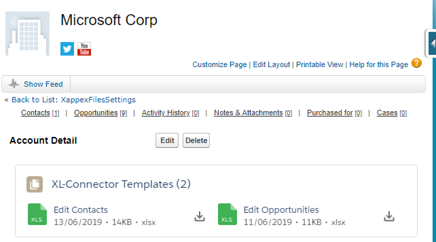Open the Edit Contacts template file name

pyautogui.click(x=81, y=210)
